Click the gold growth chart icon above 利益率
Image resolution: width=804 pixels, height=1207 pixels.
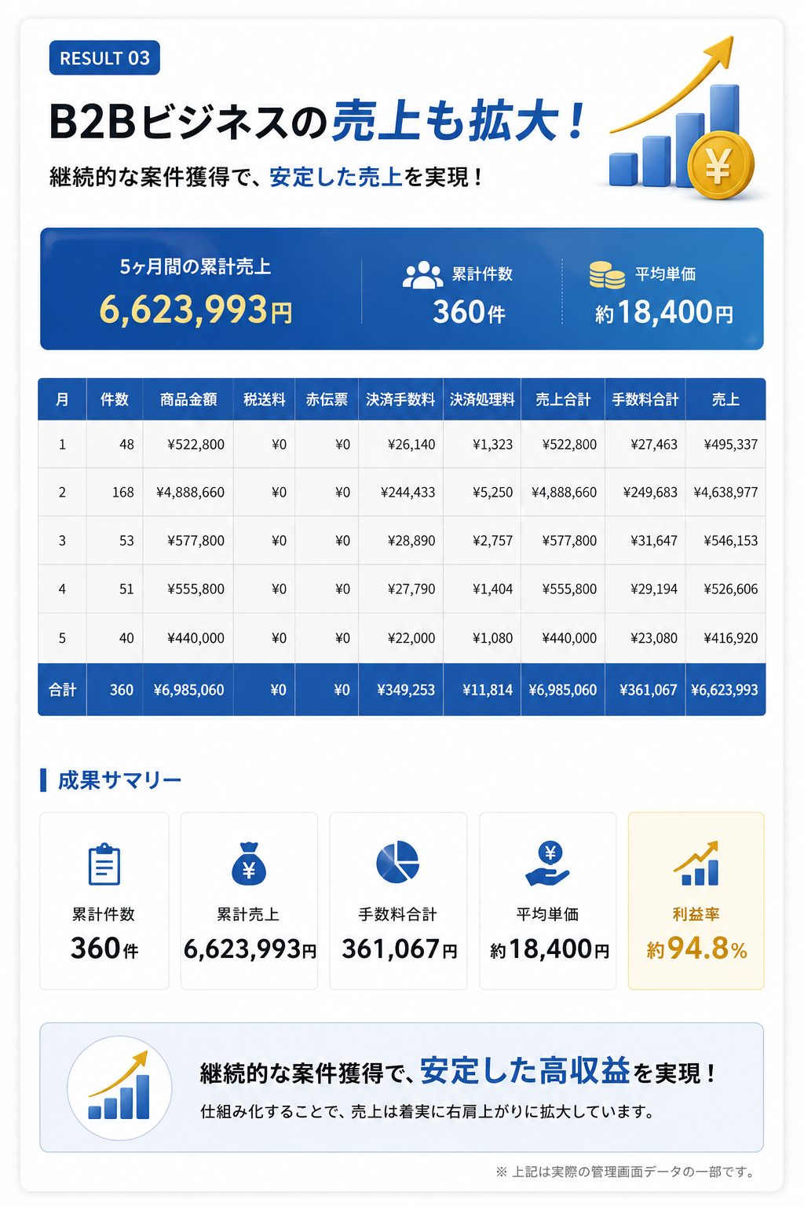click(696, 864)
